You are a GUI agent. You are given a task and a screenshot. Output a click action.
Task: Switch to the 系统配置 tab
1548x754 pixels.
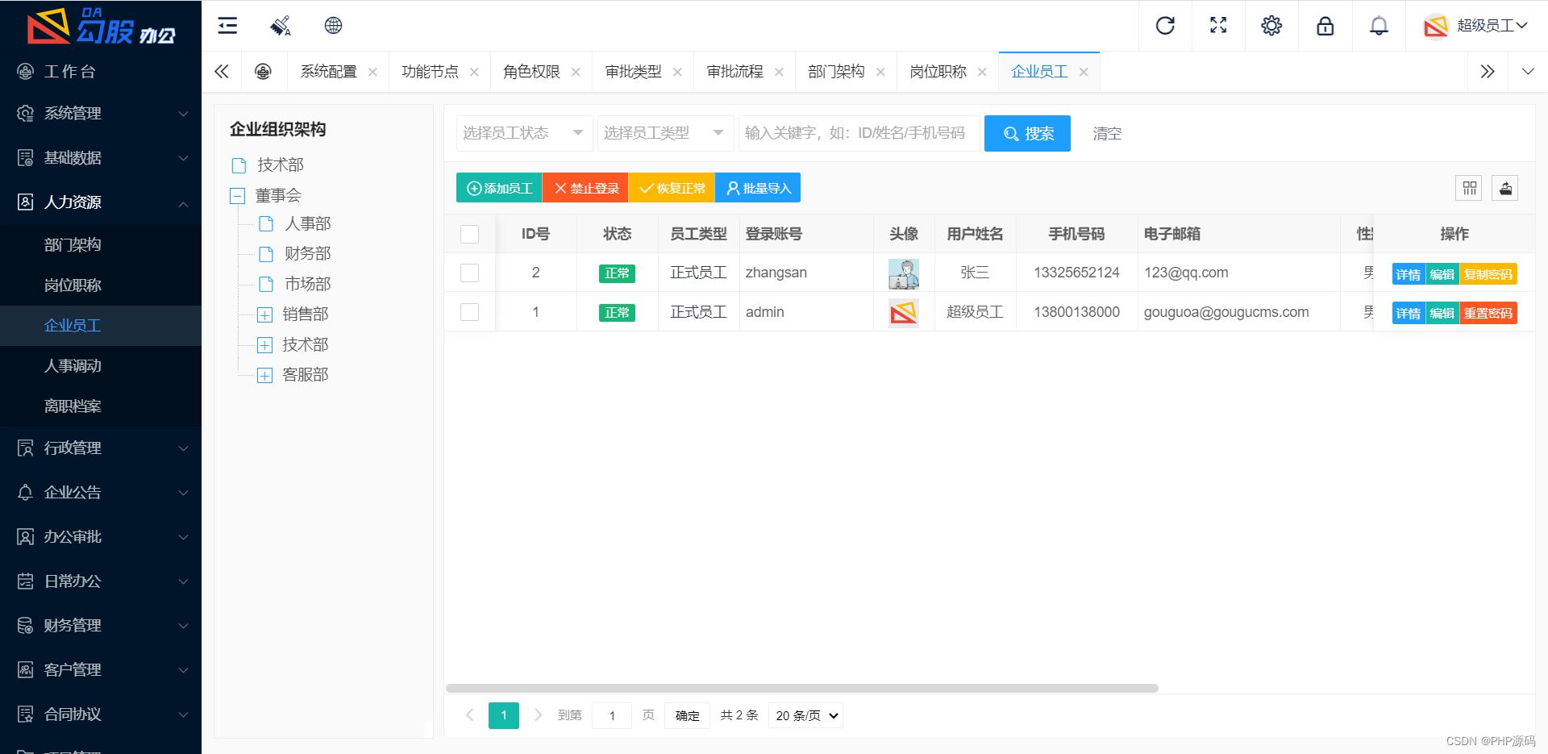pyautogui.click(x=329, y=72)
